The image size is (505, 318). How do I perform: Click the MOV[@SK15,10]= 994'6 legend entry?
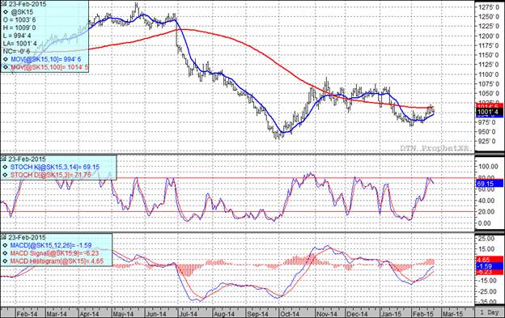pyautogui.click(x=46, y=60)
